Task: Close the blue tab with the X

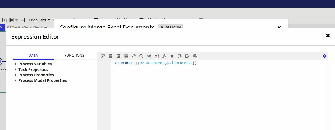Action: [x=1, y=27]
